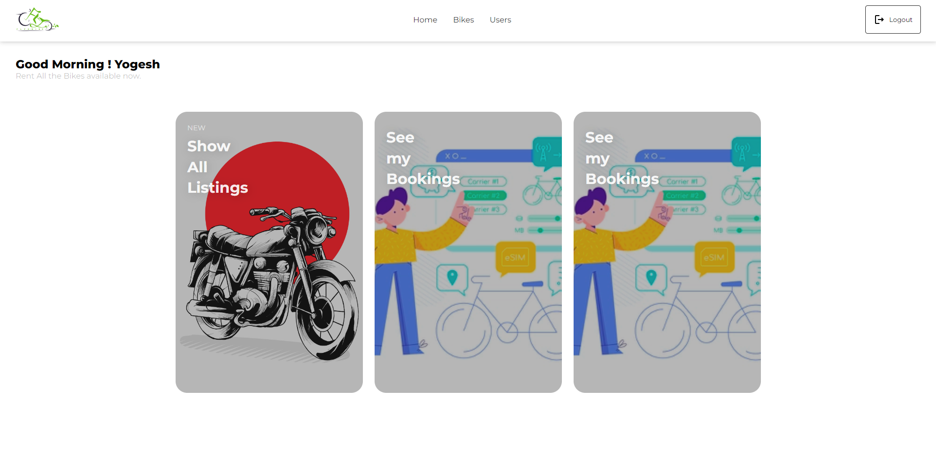Open the Users page
The image size is (936, 449).
500,20
